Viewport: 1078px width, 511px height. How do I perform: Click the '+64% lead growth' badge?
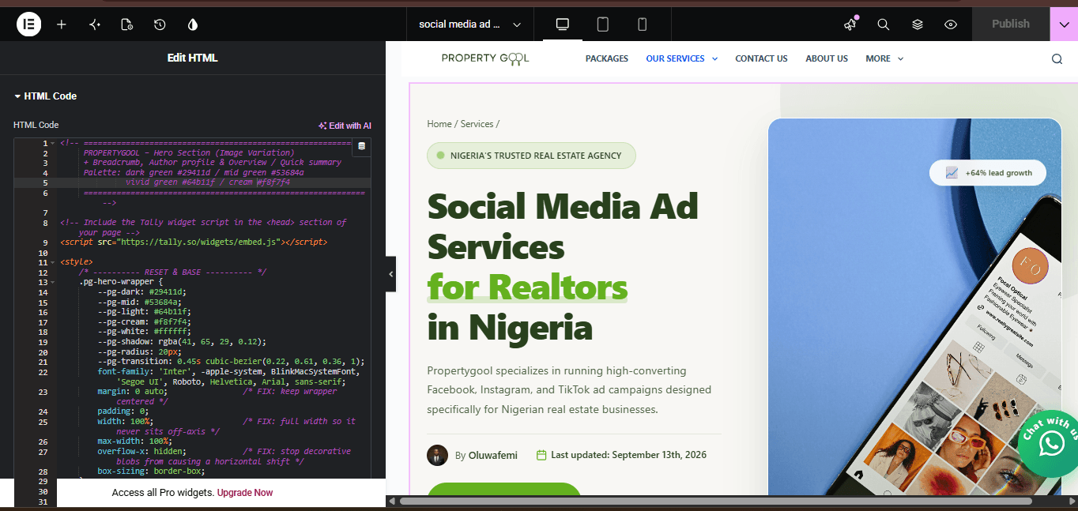[x=987, y=173]
